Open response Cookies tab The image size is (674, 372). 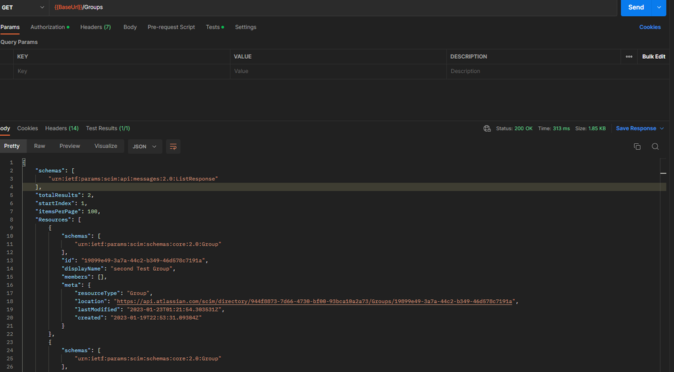[x=28, y=128]
